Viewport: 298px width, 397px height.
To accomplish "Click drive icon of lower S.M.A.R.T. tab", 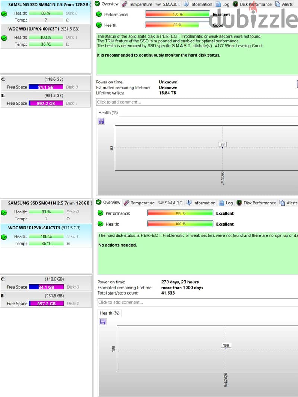I will 161,203.
